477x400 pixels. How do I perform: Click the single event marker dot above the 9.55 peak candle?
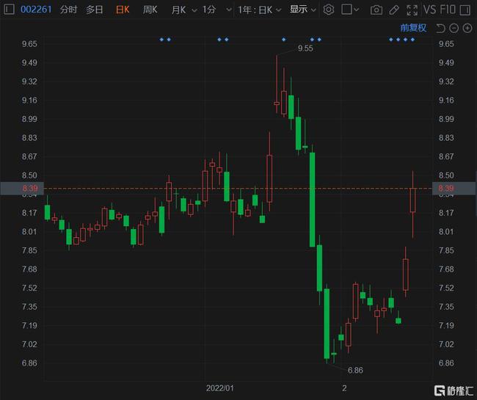pos(284,40)
